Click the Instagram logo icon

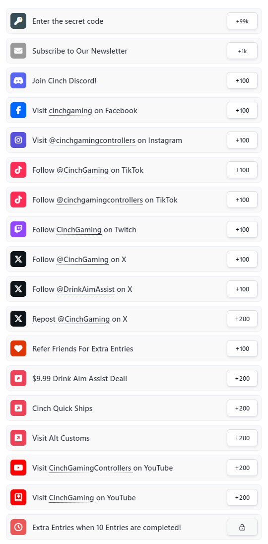(x=18, y=140)
